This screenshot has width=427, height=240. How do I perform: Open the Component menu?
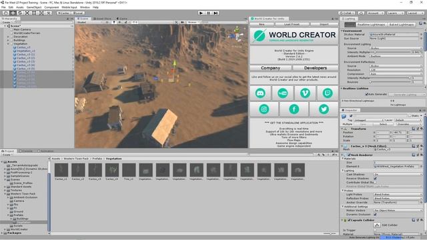[51, 7]
